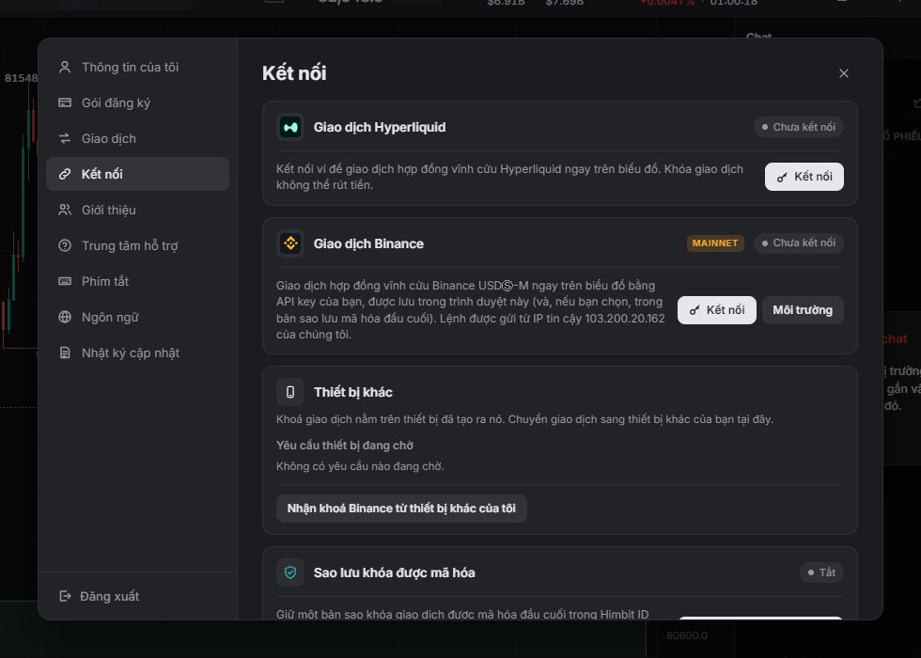Click key icon in Binance Kết nối button
This screenshot has width=921, height=658.
pos(695,310)
